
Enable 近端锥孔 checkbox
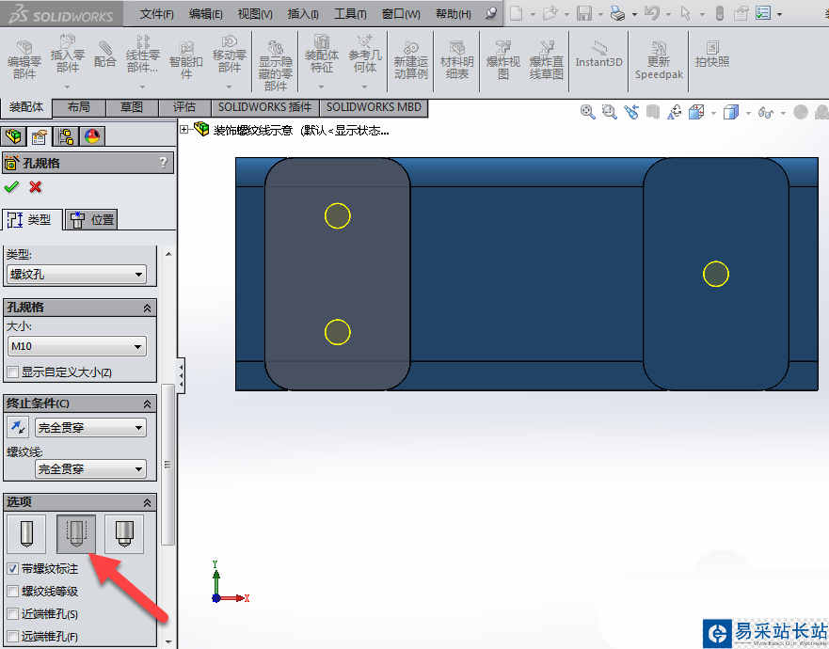pos(13,613)
